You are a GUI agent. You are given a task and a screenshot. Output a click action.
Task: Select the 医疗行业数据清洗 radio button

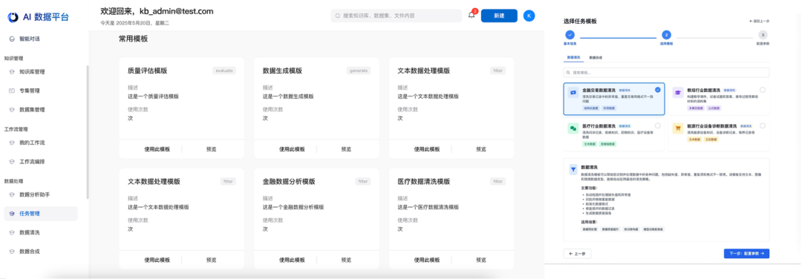[658, 125]
